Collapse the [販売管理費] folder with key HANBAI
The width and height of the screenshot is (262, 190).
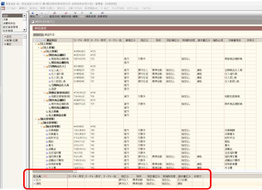tap(41, 127)
